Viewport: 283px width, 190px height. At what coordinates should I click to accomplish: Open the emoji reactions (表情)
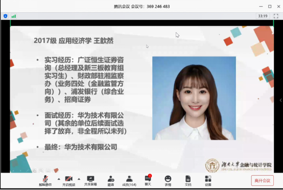[x=168, y=181]
